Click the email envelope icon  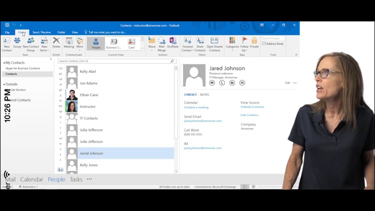click(x=242, y=83)
